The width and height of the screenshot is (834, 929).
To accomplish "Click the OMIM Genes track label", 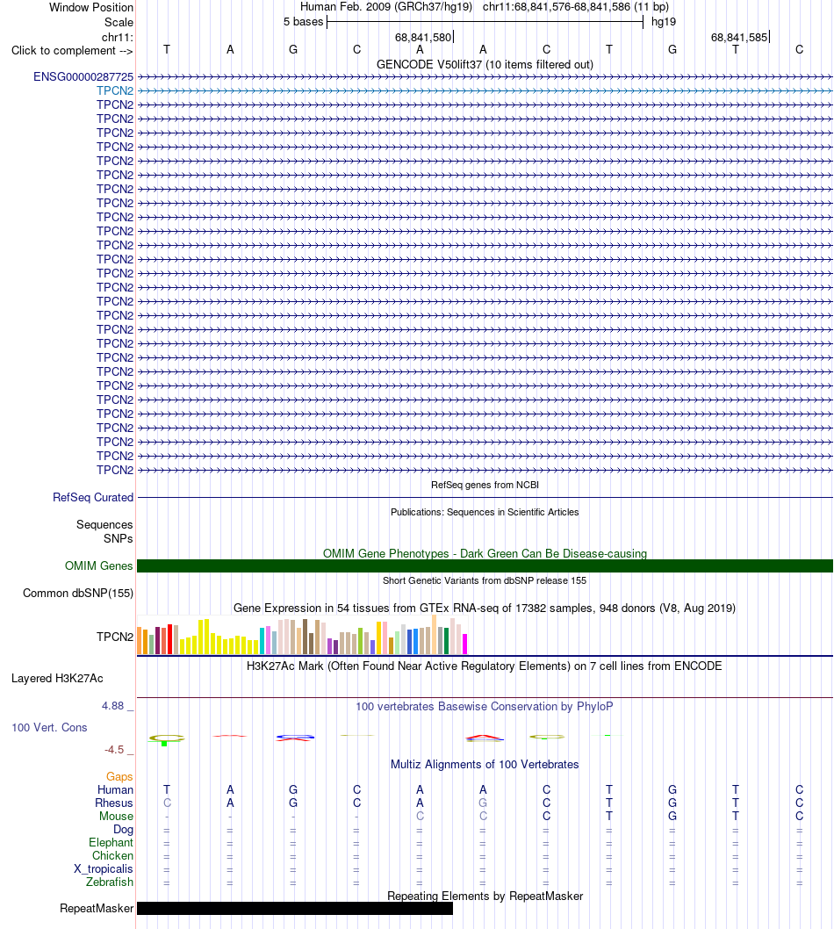I will point(99,565).
